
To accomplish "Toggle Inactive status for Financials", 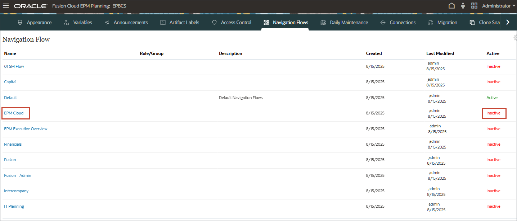I will [x=493, y=144].
